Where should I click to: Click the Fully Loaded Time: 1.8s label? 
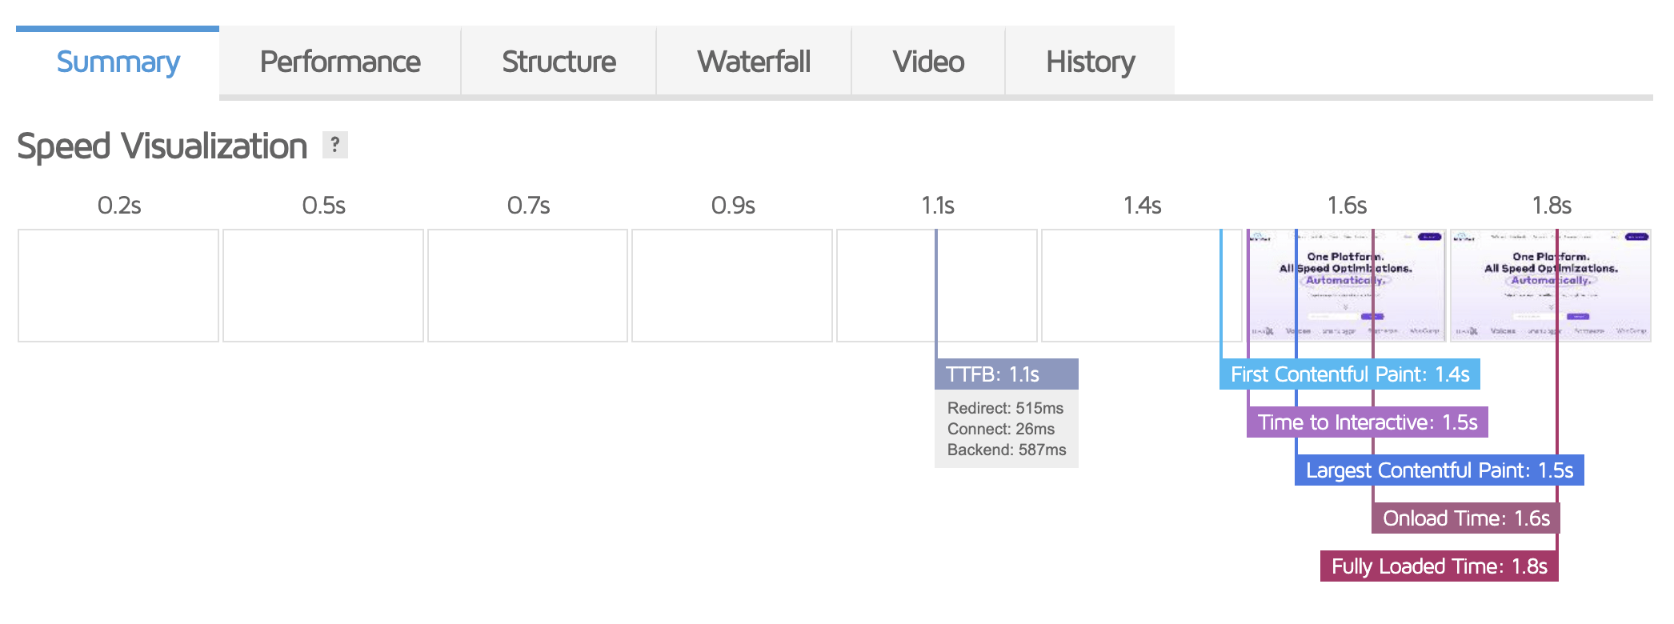pos(1439,566)
